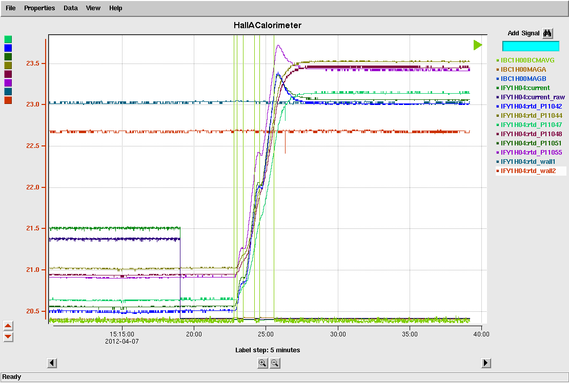Screen dimensions: 569x383
Task: Click the 15:15:00 time axis label
Action: point(122,334)
